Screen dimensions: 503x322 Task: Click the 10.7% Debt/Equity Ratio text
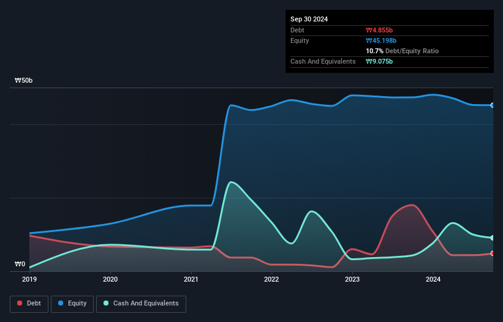pyautogui.click(x=403, y=51)
